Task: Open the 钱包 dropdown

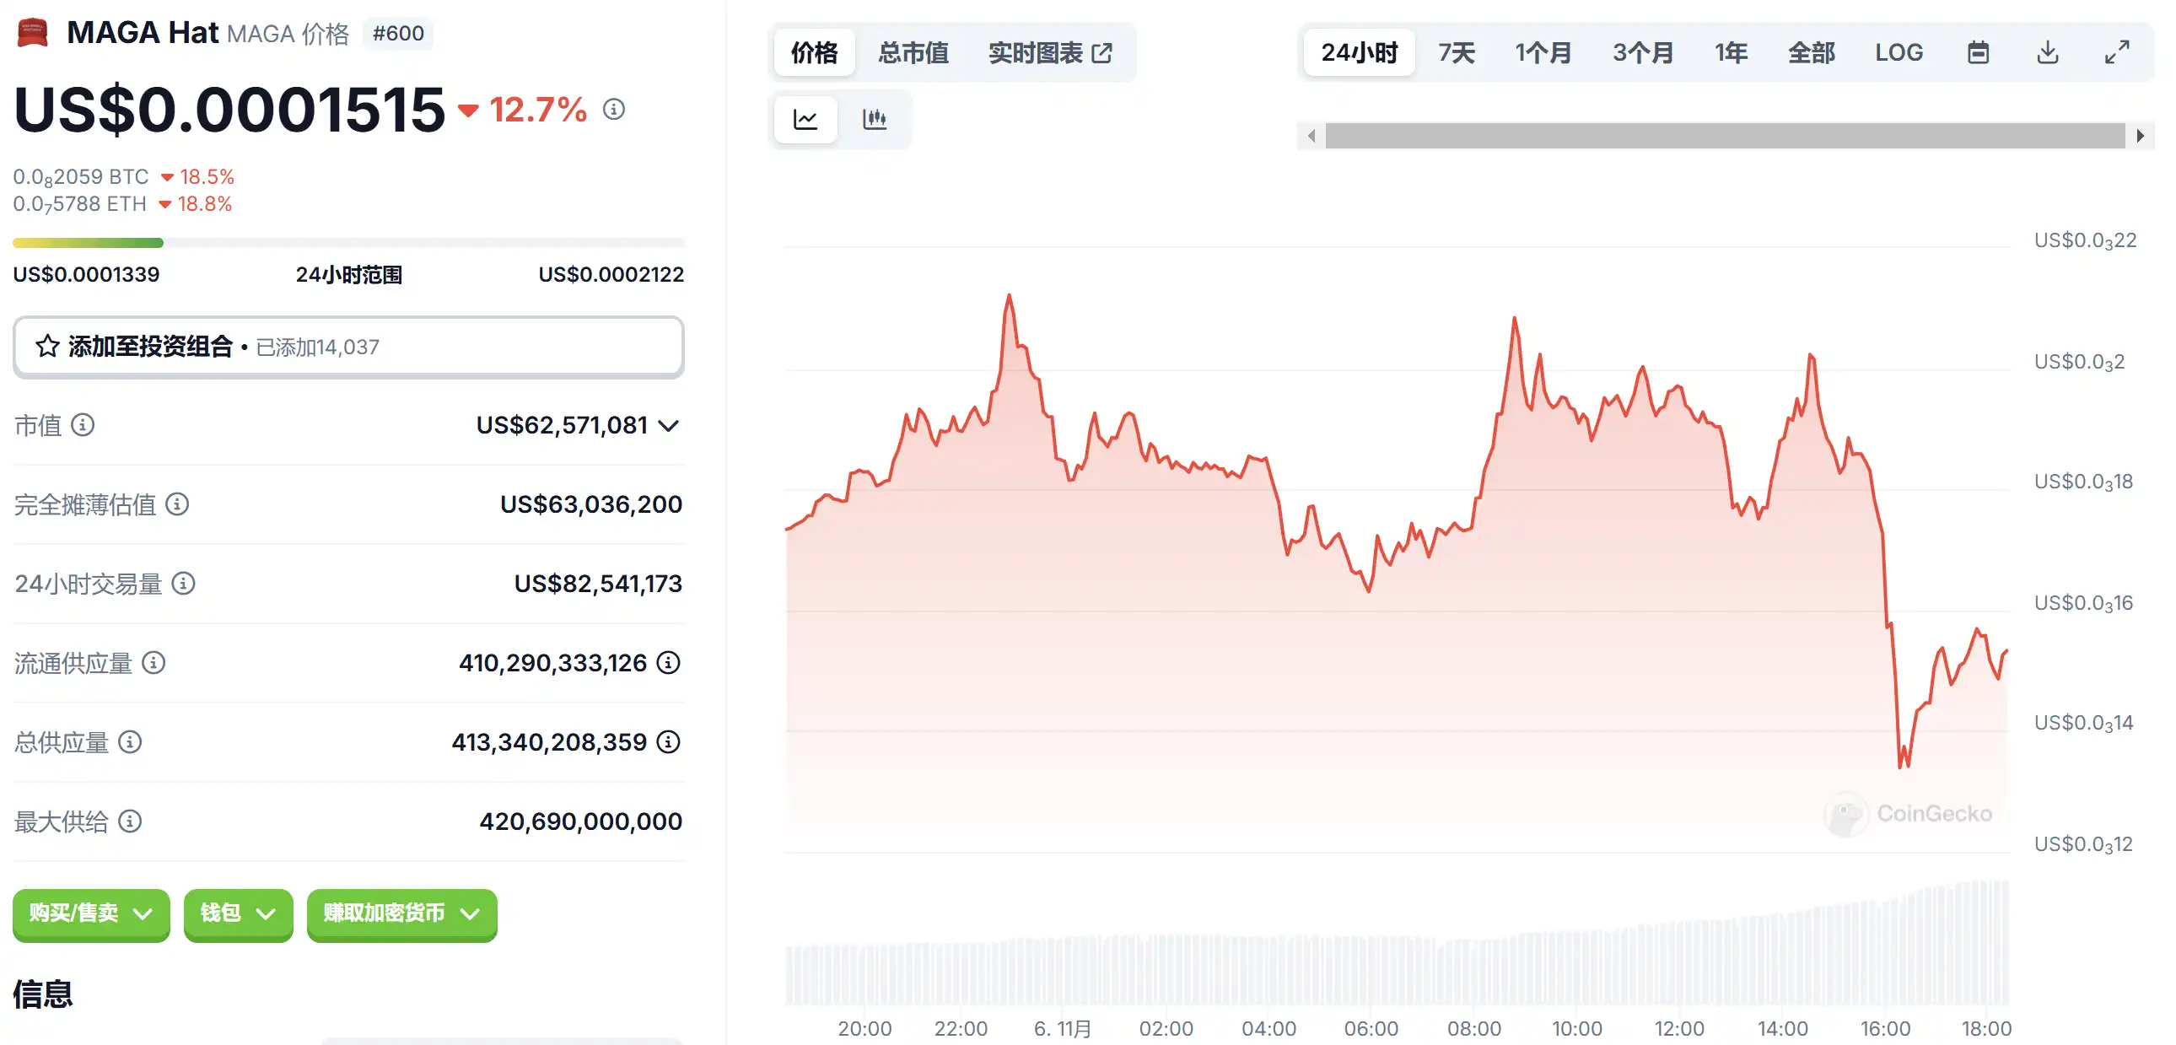Action: [238, 913]
